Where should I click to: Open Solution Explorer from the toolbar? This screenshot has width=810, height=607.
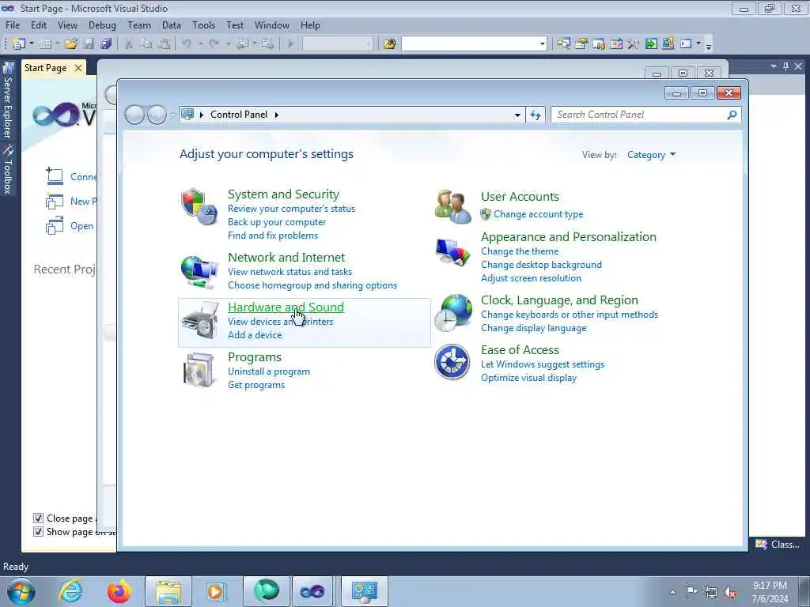coord(563,44)
